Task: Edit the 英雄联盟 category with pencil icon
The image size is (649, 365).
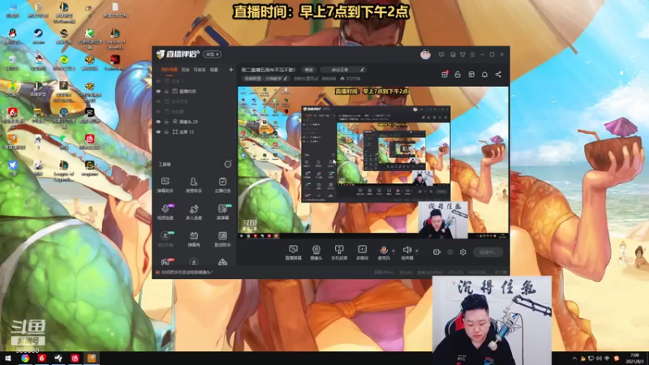Action: (286, 78)
